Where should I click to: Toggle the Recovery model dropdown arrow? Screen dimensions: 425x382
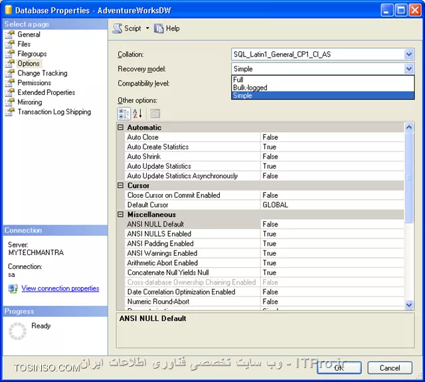click(409, 68)
